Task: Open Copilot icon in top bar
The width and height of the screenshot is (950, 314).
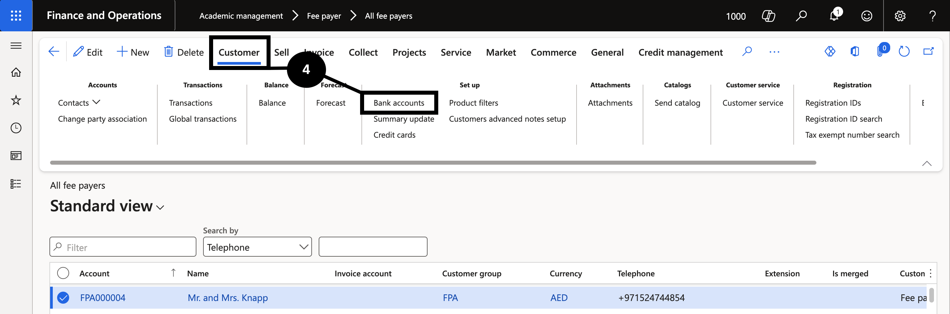Action: click(x=768, y=16)
